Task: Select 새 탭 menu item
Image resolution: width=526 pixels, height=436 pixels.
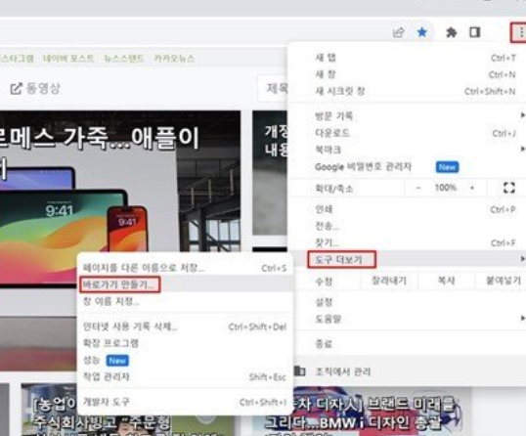Action: (x=407, y=58)
